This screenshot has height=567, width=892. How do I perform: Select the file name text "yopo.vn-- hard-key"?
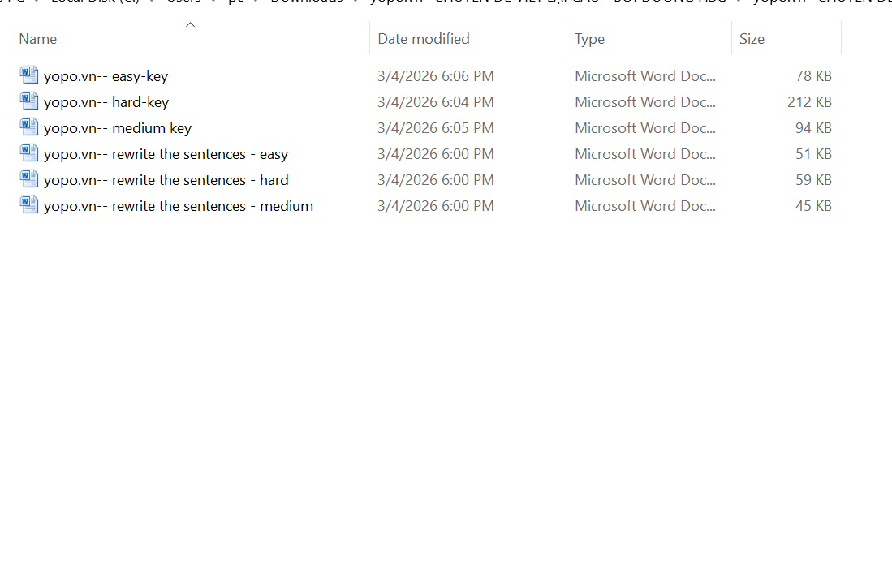point(106,102)
